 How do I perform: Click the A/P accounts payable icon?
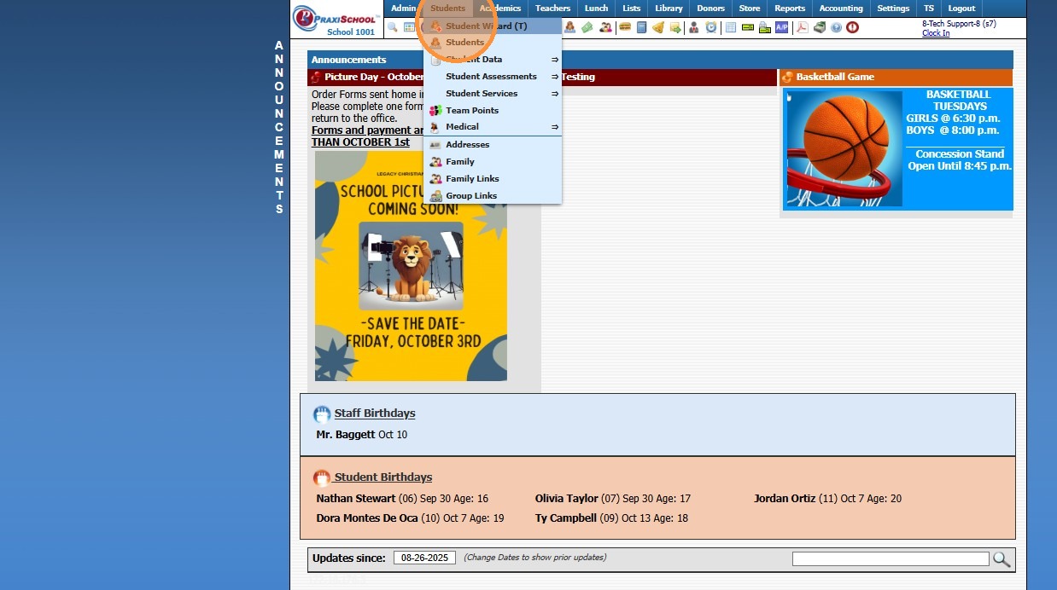coord(781,27)
